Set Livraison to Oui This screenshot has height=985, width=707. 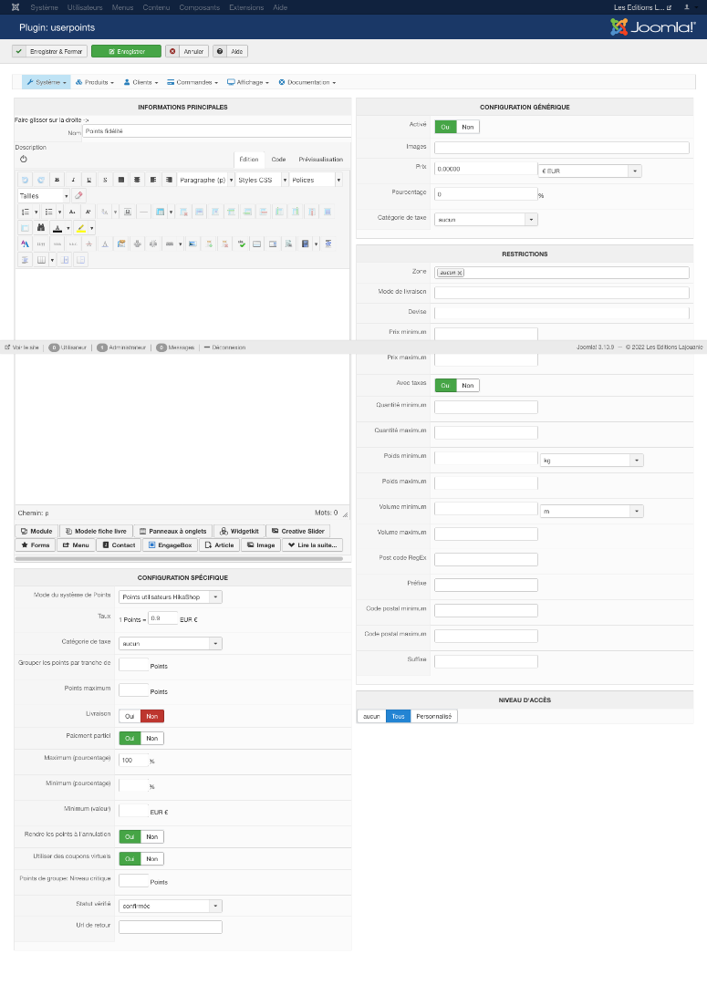pos(130,716)
